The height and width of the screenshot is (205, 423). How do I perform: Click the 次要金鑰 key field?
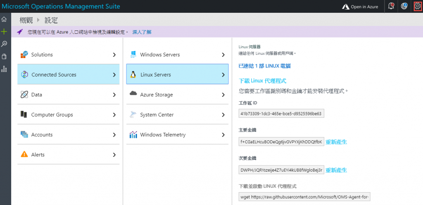[281, 170]
